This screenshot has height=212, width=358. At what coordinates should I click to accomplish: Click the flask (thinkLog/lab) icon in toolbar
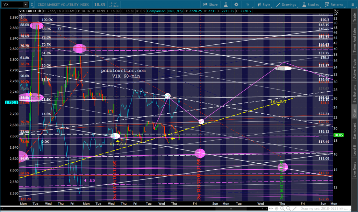click(225, 5)
